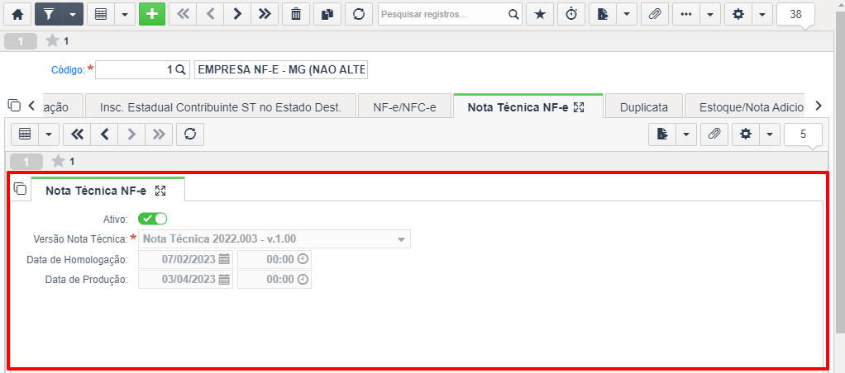Click the sub-panel count 5 box
The height and width of the screenshot is (373, 845).
(x=803, y=135)
